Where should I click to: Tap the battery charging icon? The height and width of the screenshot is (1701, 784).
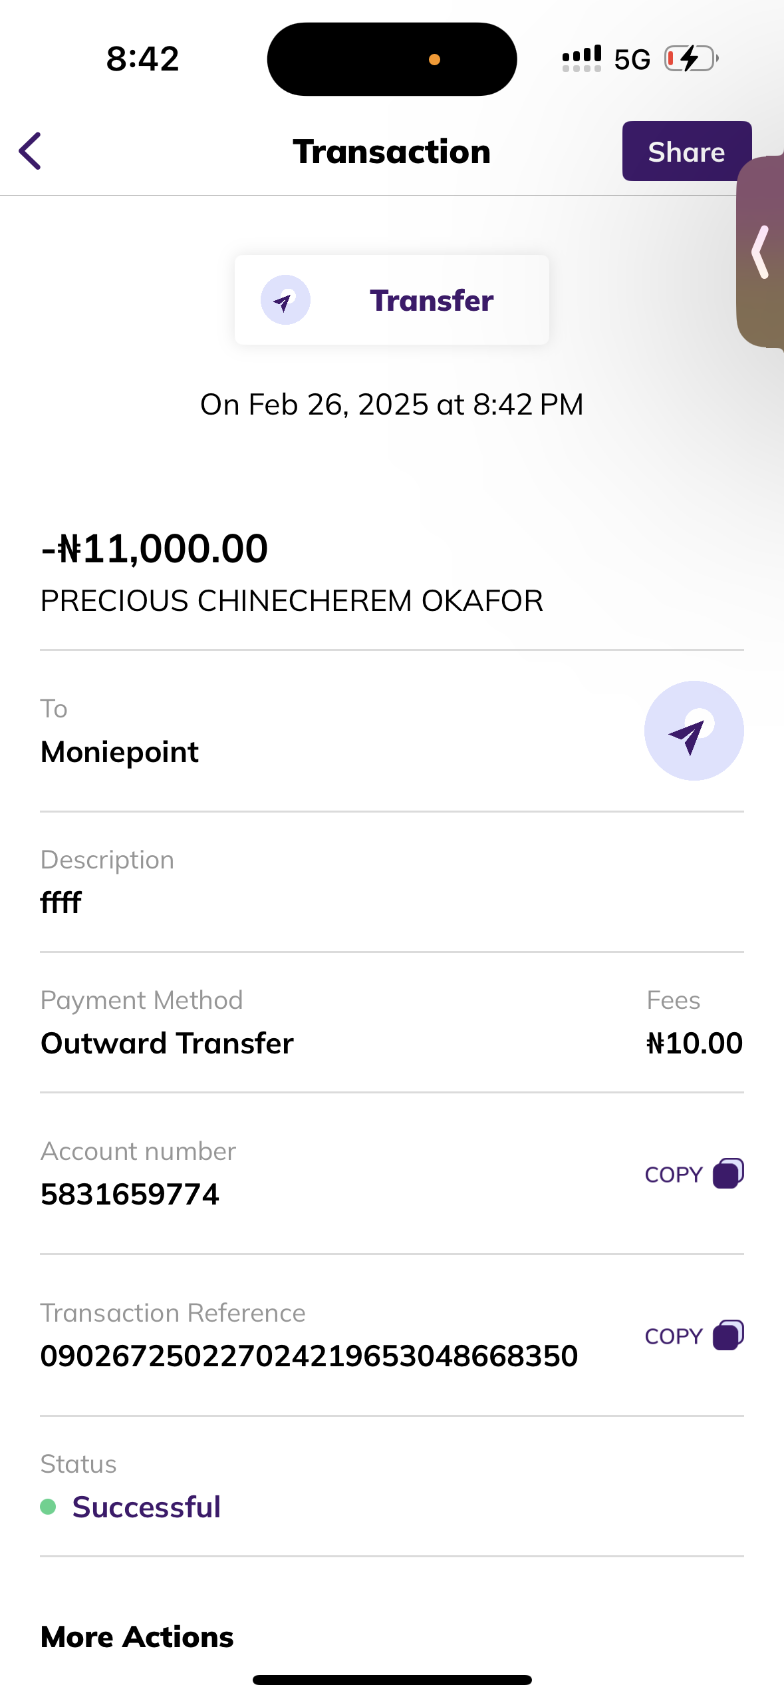(x=692, y=59)
